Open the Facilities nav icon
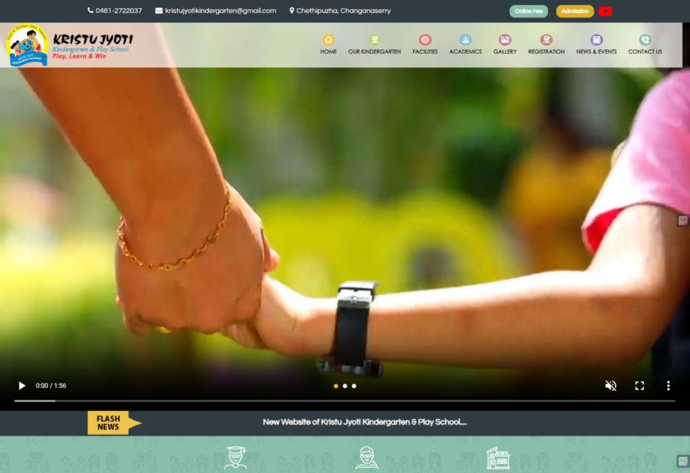This screenshot has height=473, width=690. [x=425, y=40]
